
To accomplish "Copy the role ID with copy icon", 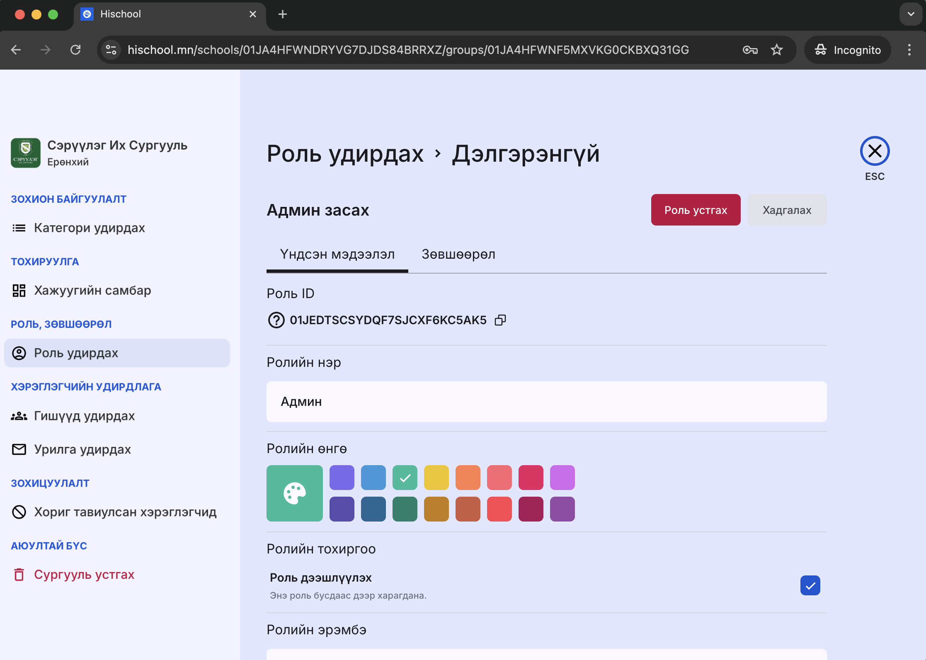I will (500, 320).
